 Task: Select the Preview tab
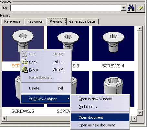click(x=56, y=21)
